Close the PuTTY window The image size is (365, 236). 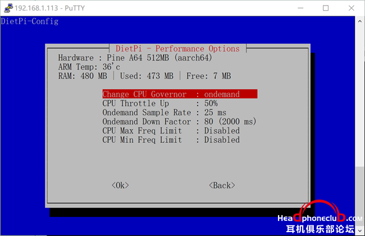tap(352, 8)
